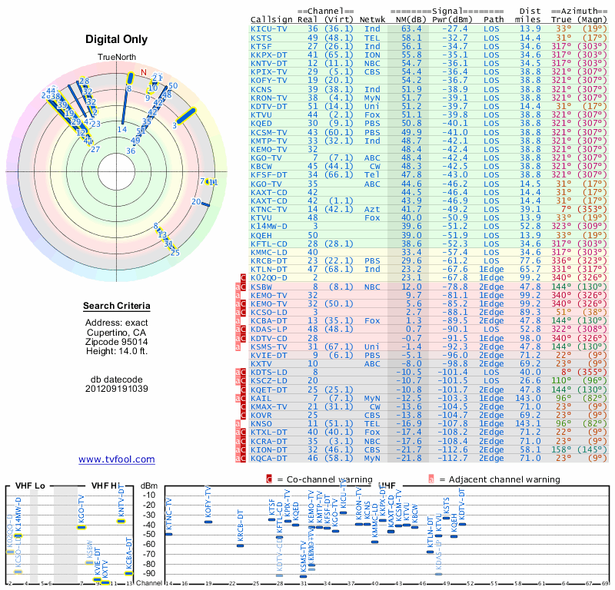Open the www.tvfool.com link
615x590 pixels.
tap(117, 459)
